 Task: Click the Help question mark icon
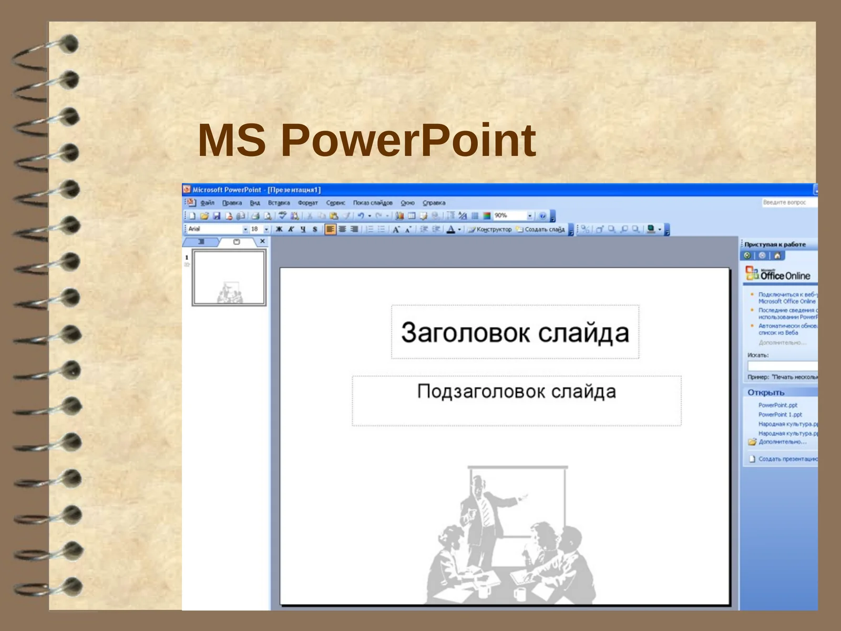(x=542, y=216)
